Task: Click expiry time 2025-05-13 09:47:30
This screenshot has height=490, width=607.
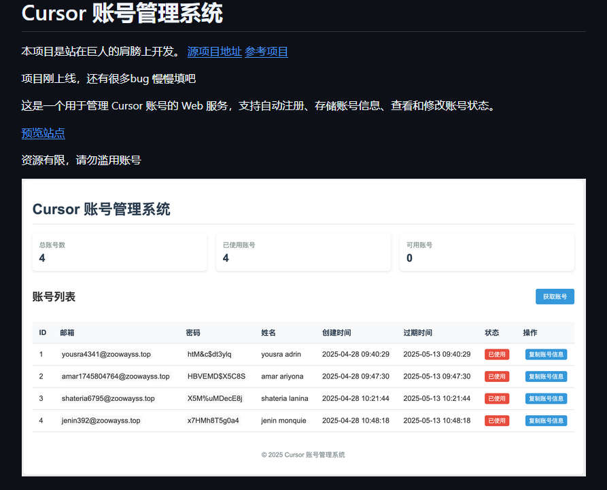Action: coord(437,377)
